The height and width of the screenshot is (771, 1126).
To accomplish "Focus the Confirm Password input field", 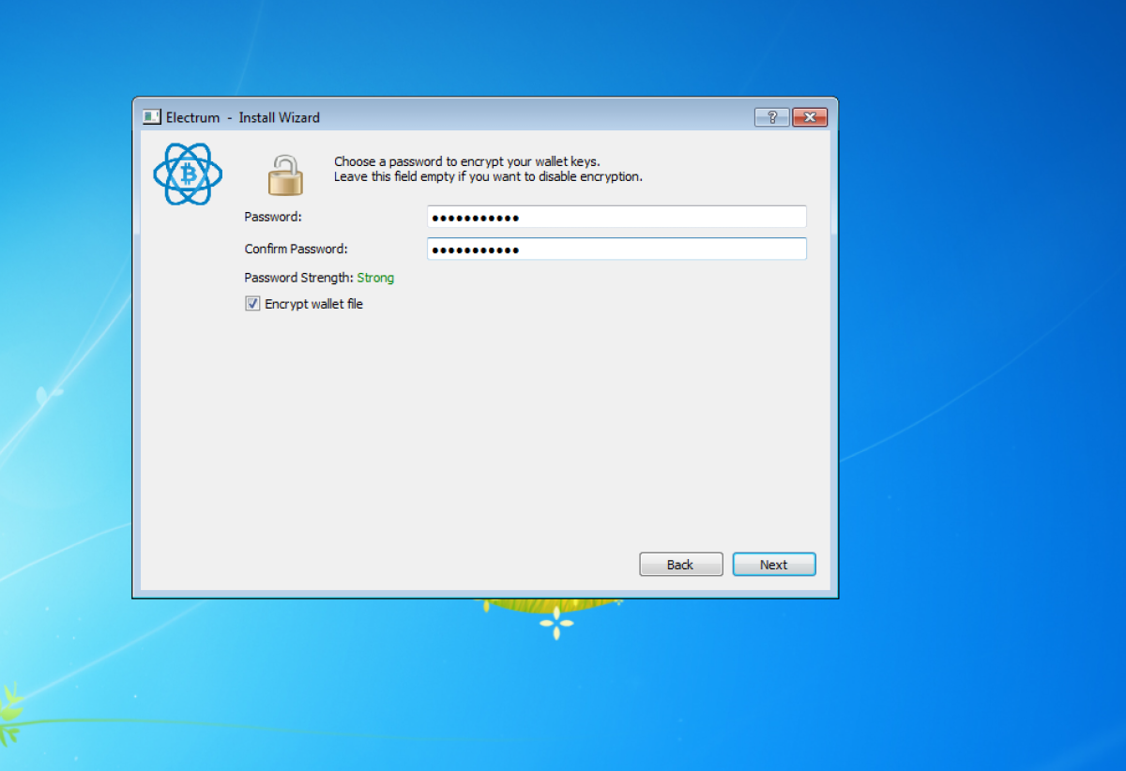I will (x=616, y=249).
